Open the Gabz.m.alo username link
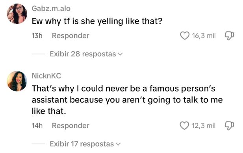 click(x=51, y=8)
